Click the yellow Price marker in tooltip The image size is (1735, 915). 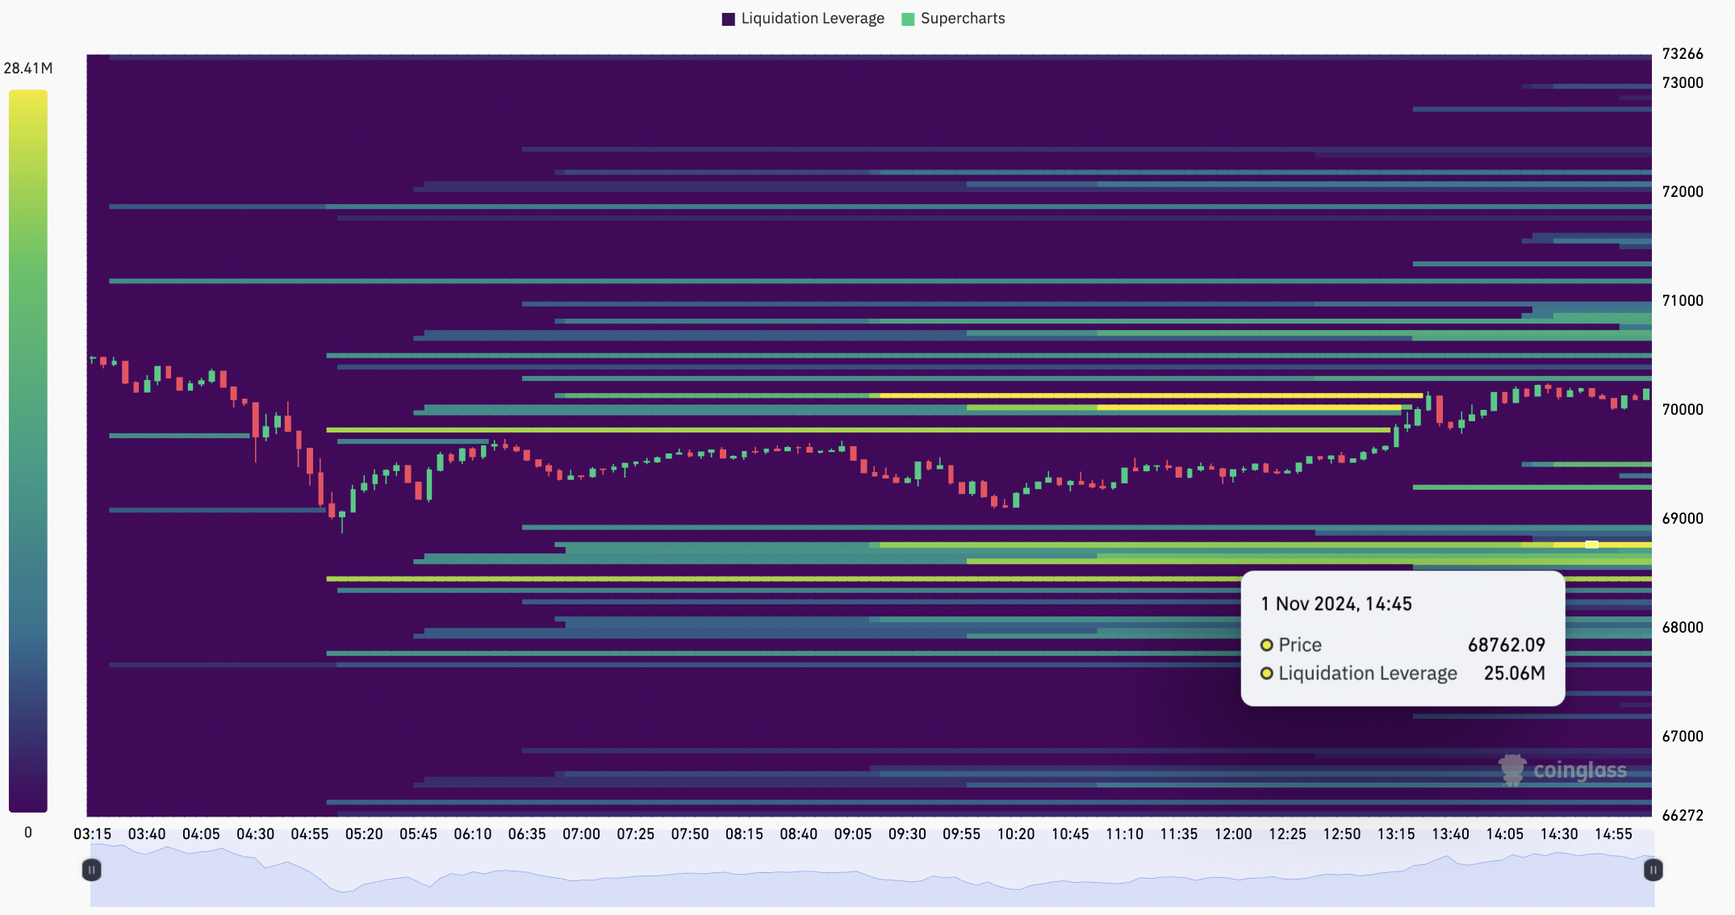[x=1267, y=645]
